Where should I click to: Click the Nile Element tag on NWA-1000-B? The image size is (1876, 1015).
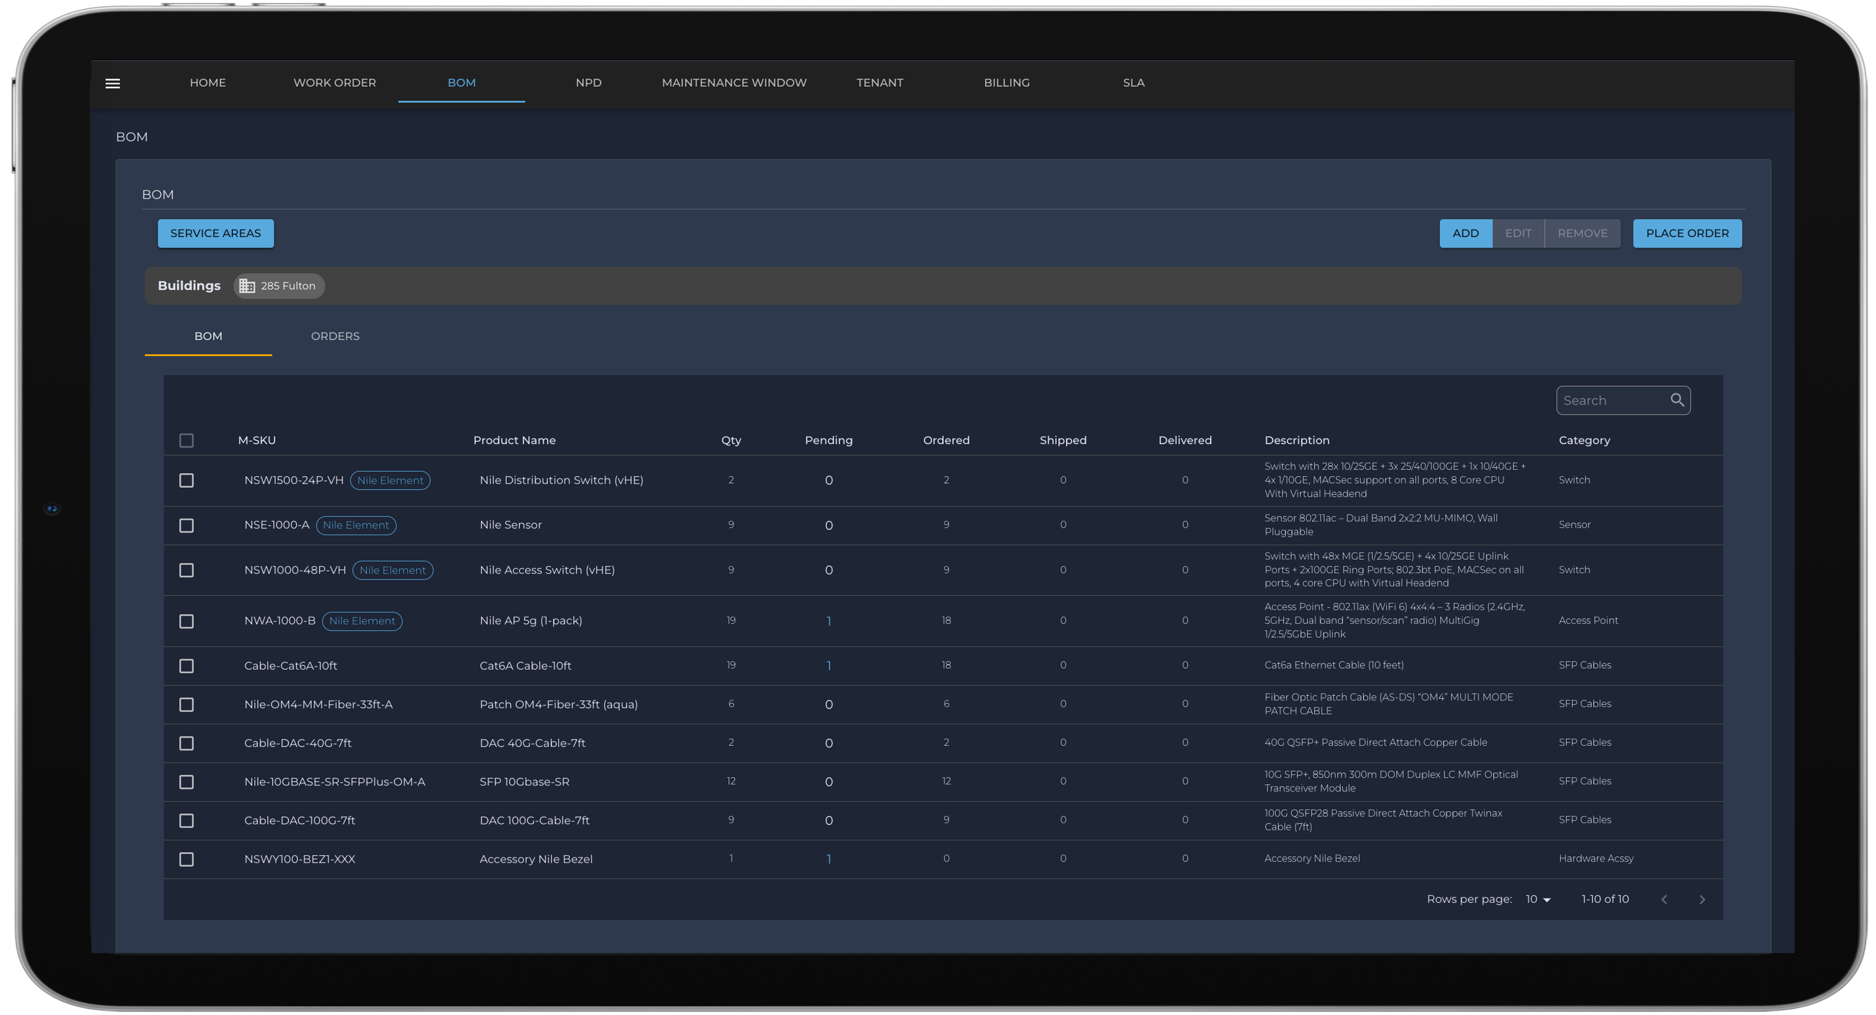coord(362,620)
